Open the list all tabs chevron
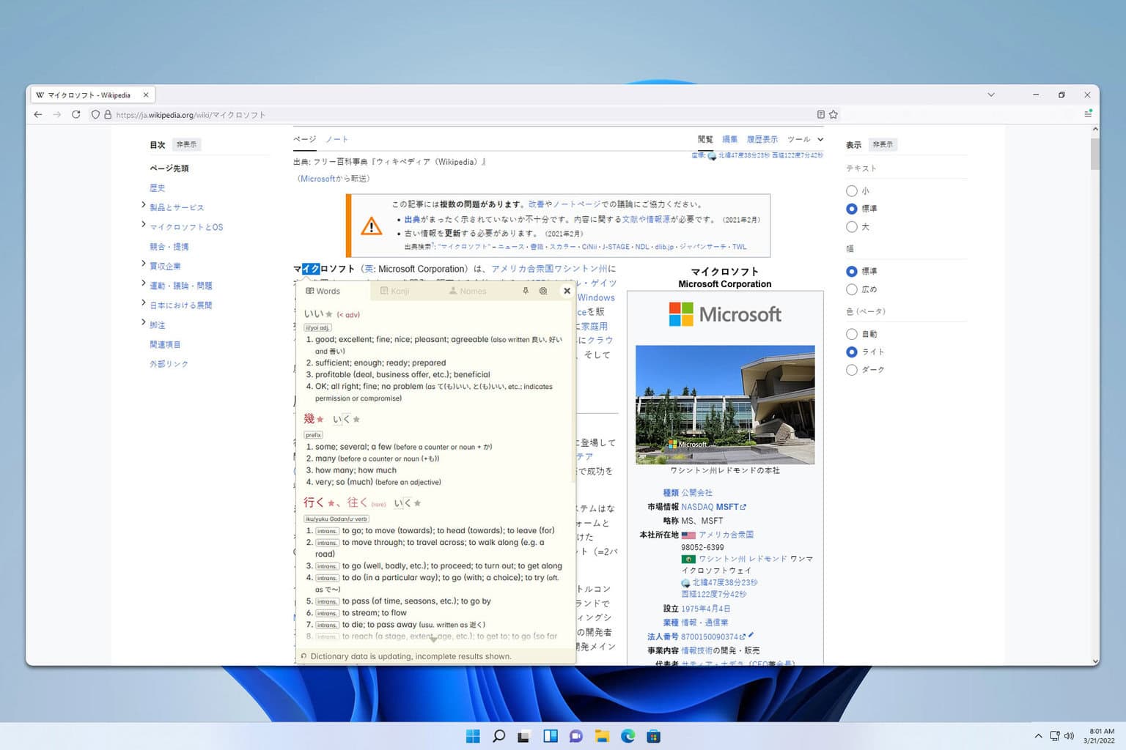The width and height of the screenshot is (1126, 750). [991, 94]
